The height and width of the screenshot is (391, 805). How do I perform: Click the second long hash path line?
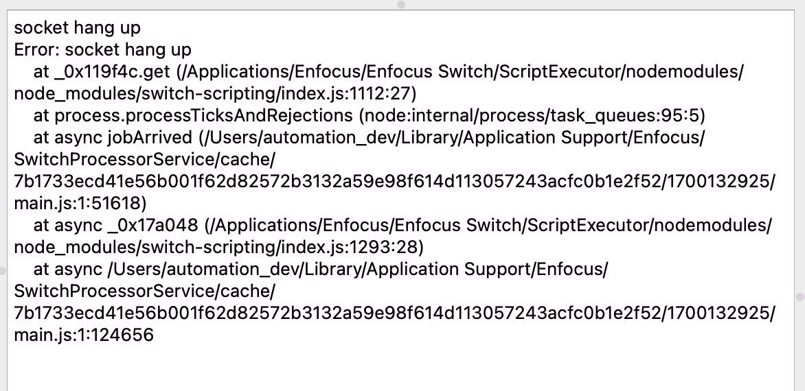[x=394, y=313]
